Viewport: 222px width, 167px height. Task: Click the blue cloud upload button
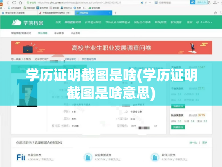click(x=199, y=2)
